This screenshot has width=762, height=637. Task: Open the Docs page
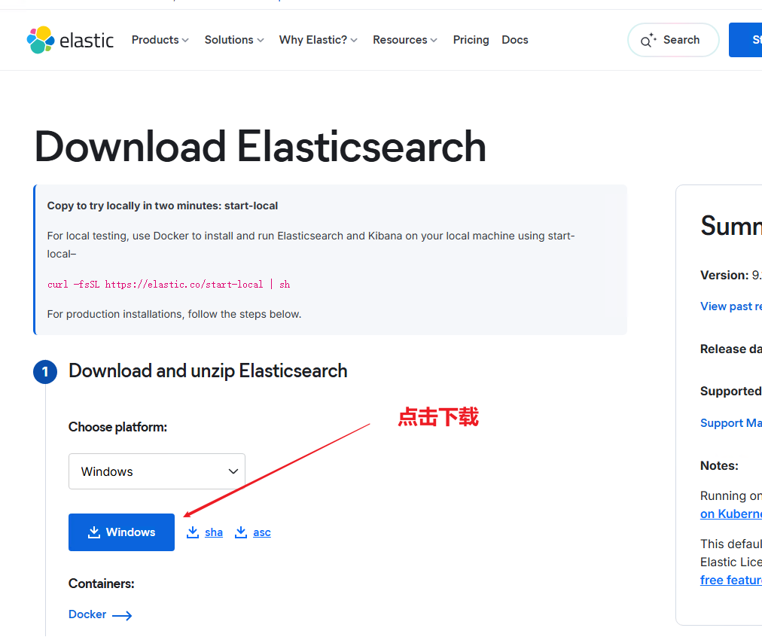click(x=514, y=40)
